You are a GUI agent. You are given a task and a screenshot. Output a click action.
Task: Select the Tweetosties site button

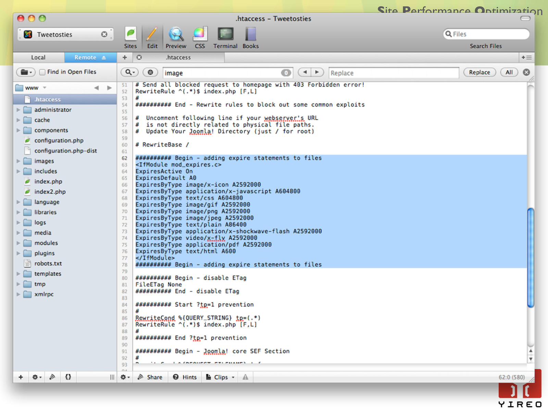65,34
